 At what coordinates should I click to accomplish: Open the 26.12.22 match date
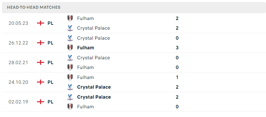(18, 43)
